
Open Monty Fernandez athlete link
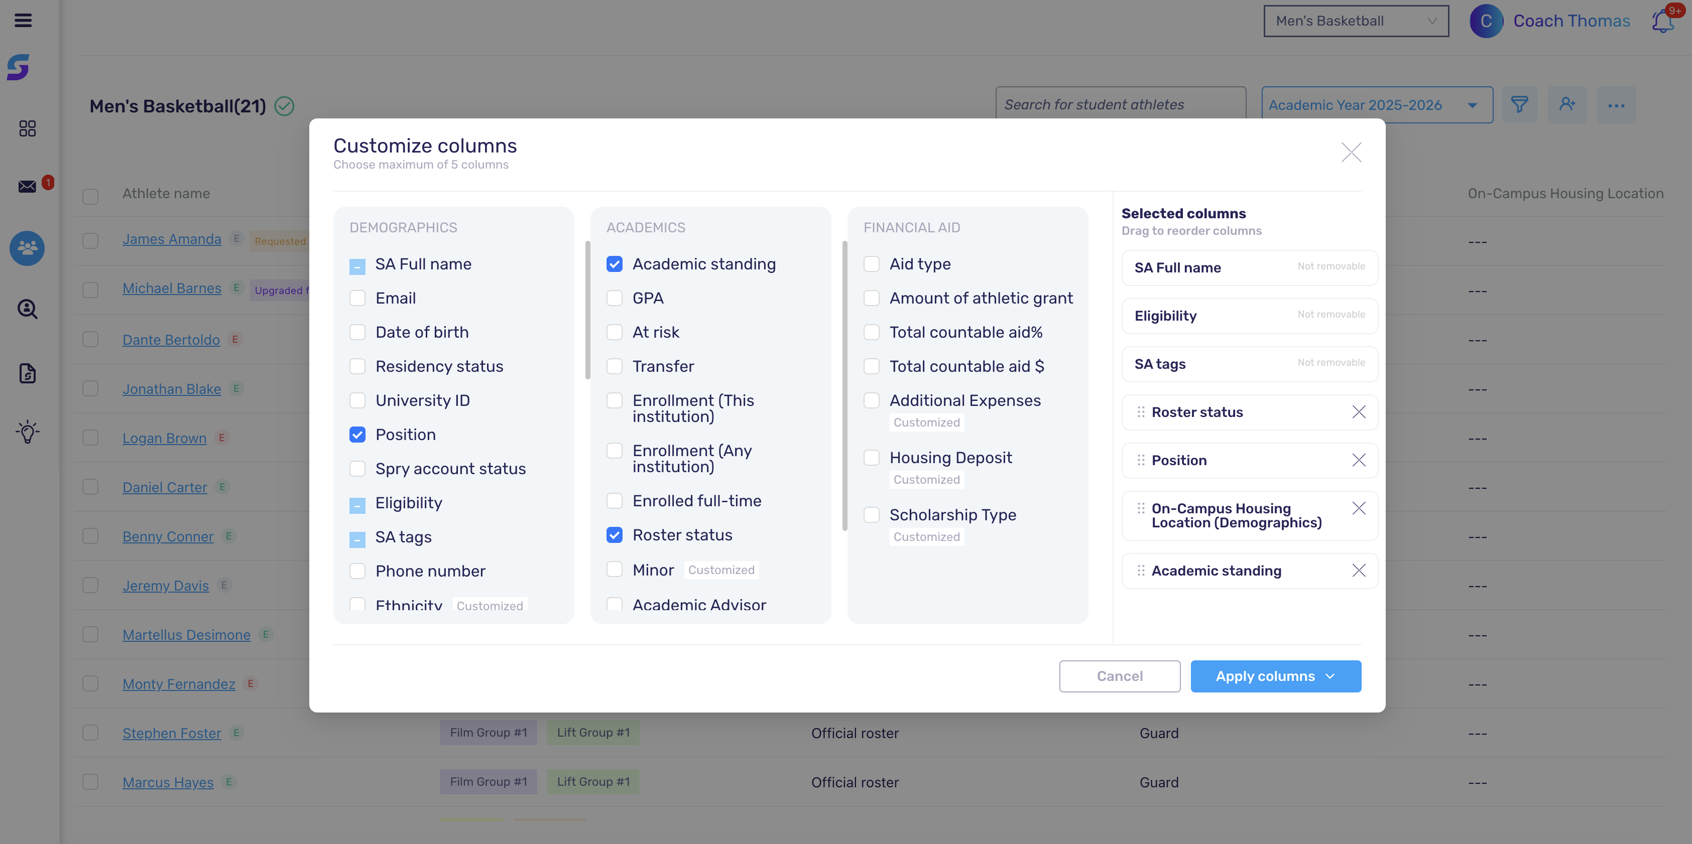[x=179, y=684]
